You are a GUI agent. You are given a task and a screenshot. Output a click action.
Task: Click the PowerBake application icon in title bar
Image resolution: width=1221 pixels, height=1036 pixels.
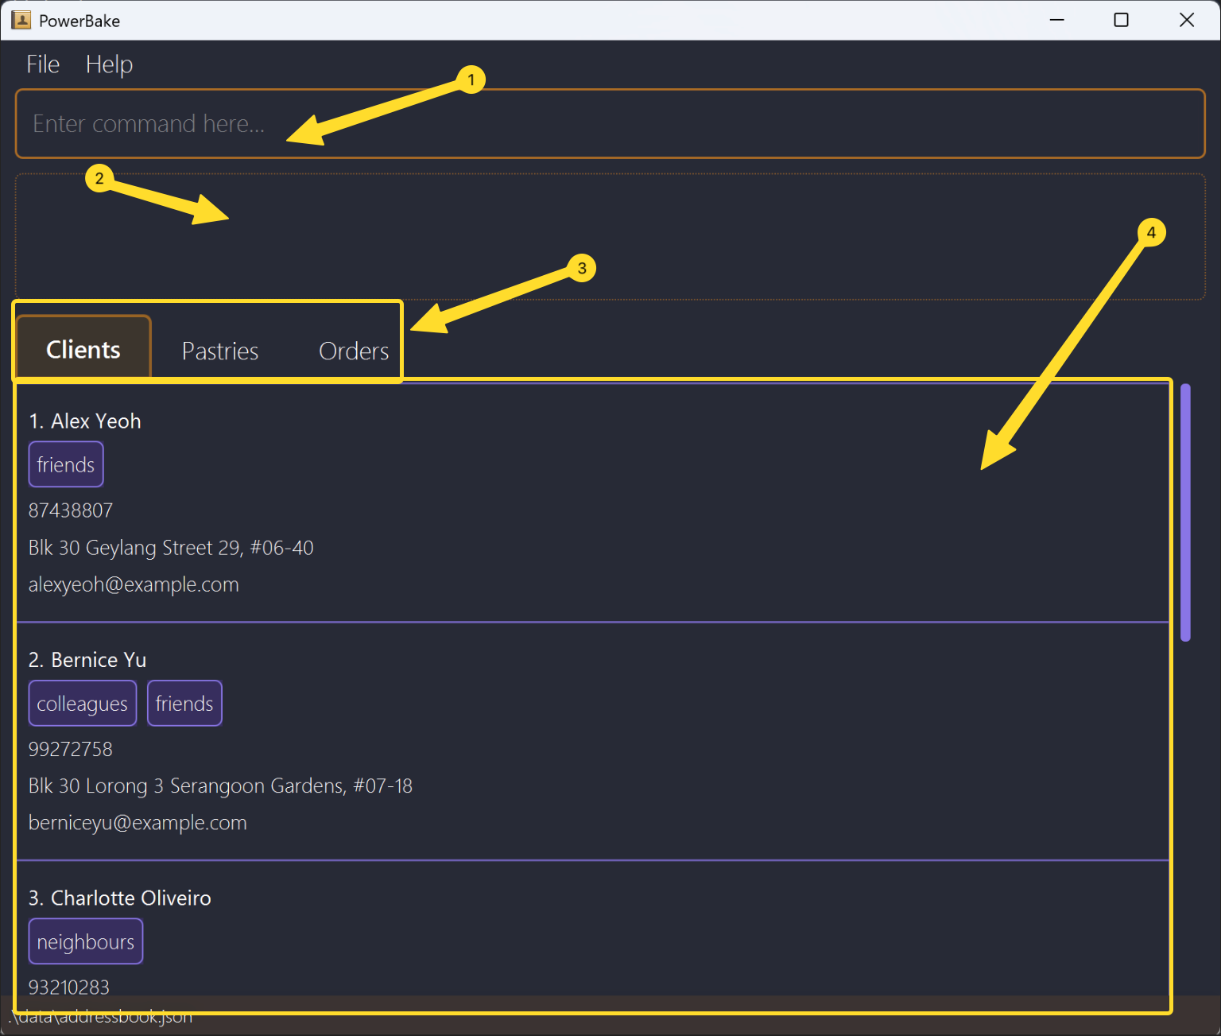click(x=20, y=19)
